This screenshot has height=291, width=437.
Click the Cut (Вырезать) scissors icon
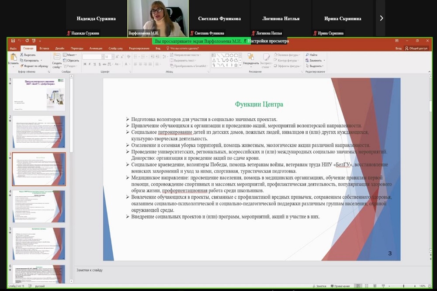22,55
